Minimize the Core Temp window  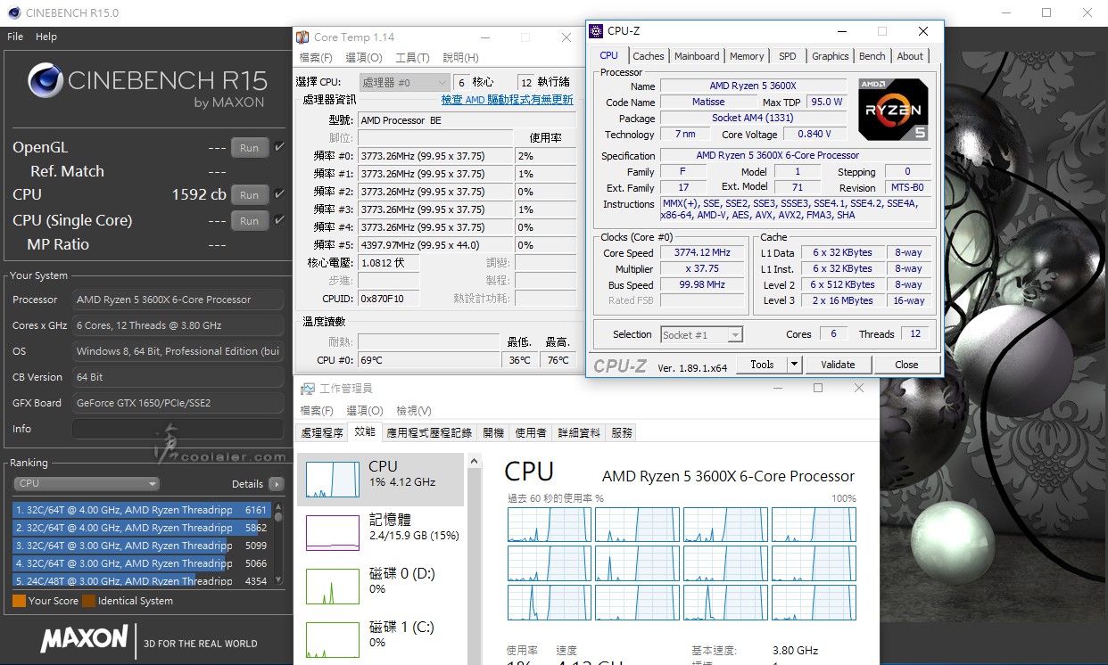tap(484, 37)
